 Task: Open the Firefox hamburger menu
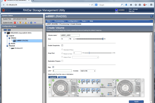click(x=151, y=5)
